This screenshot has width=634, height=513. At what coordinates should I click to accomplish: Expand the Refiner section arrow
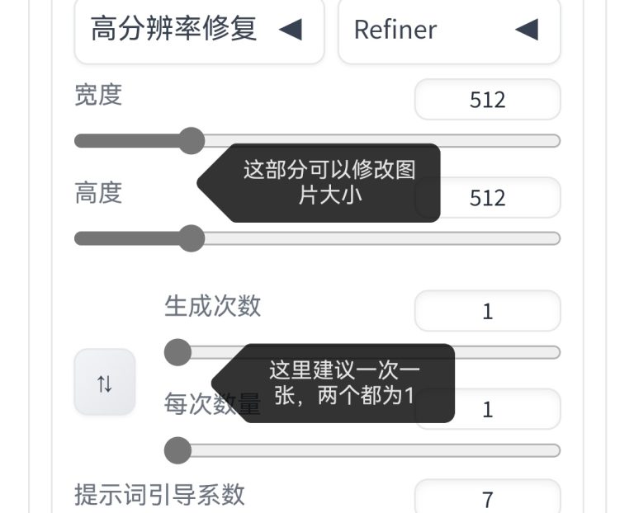(527, 30)
